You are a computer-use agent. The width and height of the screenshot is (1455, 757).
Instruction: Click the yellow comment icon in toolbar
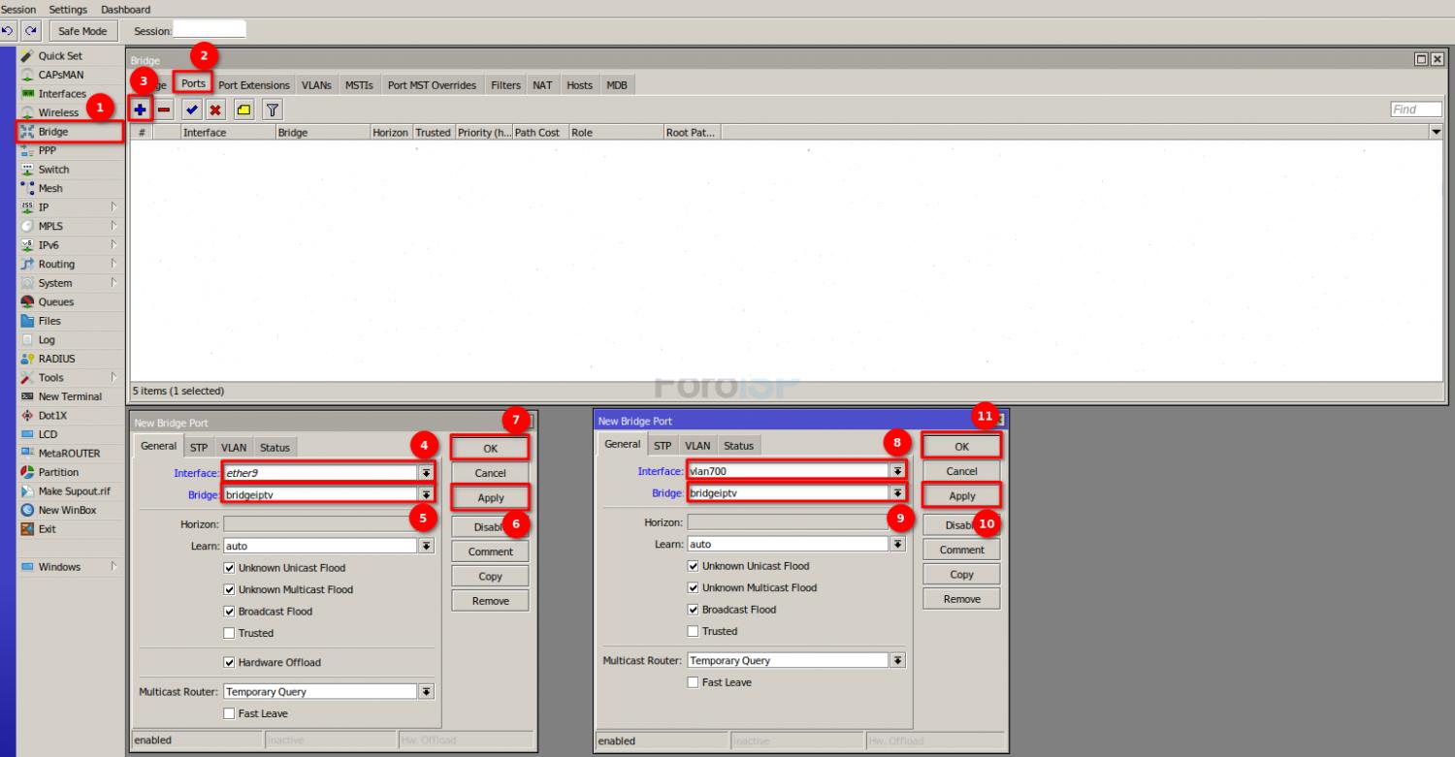(242, 110)
